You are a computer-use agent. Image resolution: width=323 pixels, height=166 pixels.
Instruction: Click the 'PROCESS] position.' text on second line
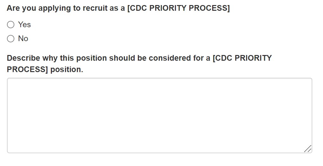(x=45, y=69)
